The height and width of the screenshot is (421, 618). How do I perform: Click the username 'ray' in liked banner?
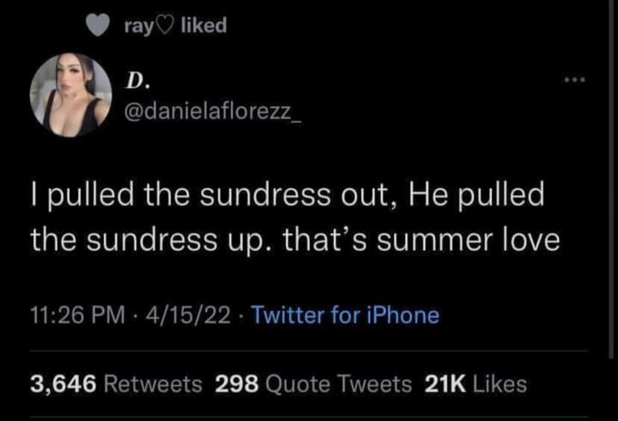(x=138, y=26)
